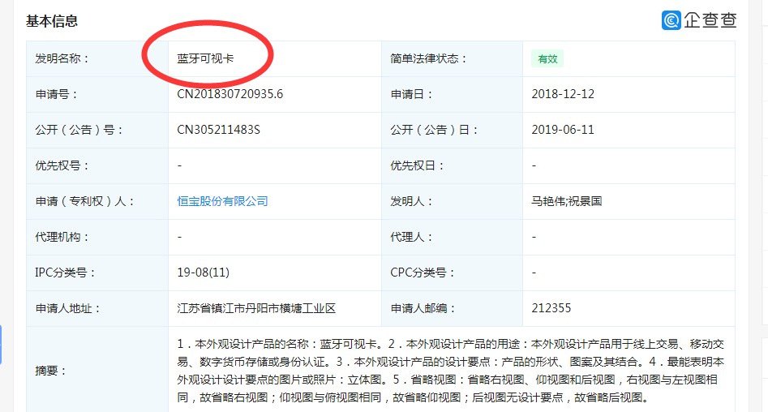Click the 公开（公告）号 label cell
Image resolution: width=768 pixels, height=412 pixels.
click(97, 130)
